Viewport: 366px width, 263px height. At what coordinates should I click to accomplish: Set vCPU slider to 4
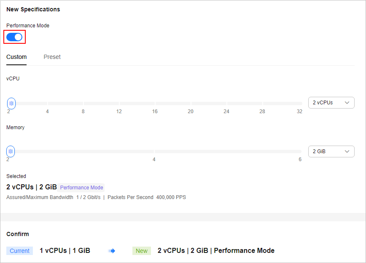tap(47, 103)
